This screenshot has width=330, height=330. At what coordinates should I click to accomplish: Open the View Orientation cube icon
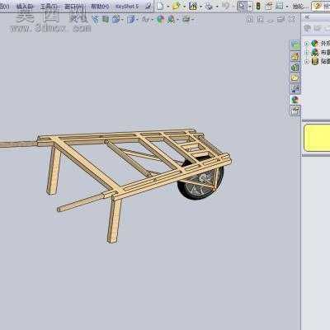[x=116, y=19]
